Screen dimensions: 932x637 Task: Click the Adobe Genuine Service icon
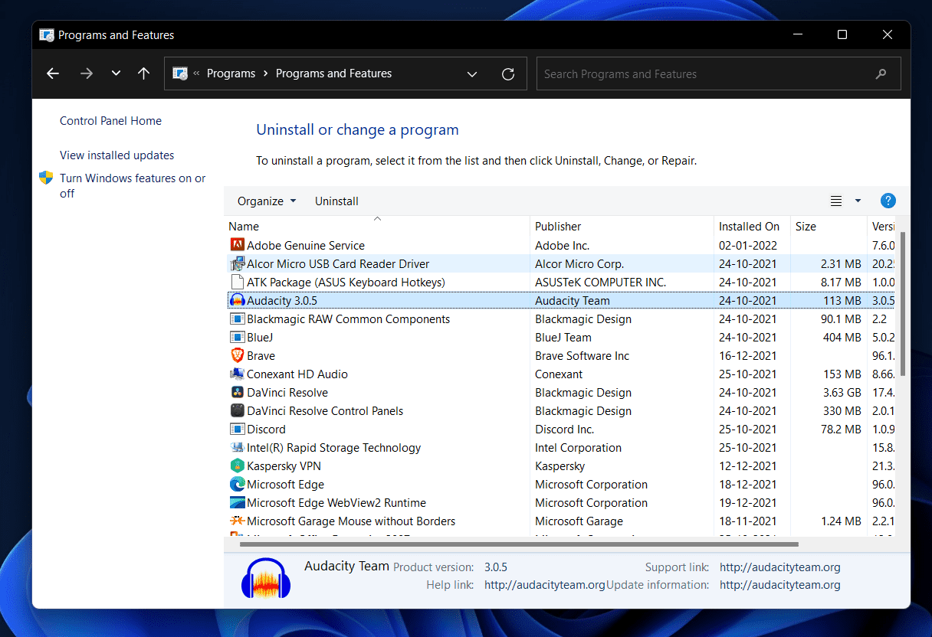pos(238,245)
